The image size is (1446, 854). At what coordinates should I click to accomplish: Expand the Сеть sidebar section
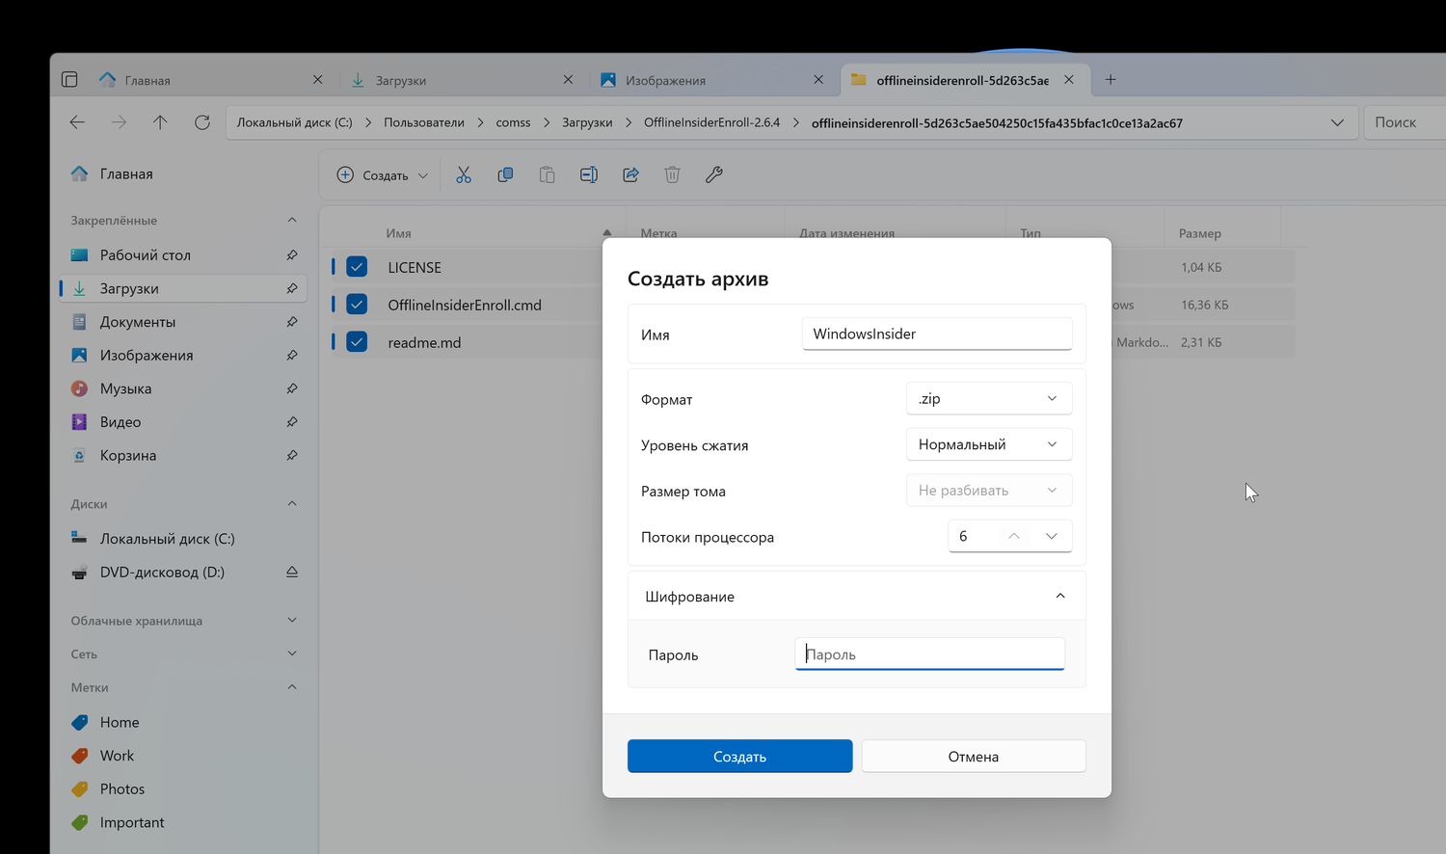(292, 654)
